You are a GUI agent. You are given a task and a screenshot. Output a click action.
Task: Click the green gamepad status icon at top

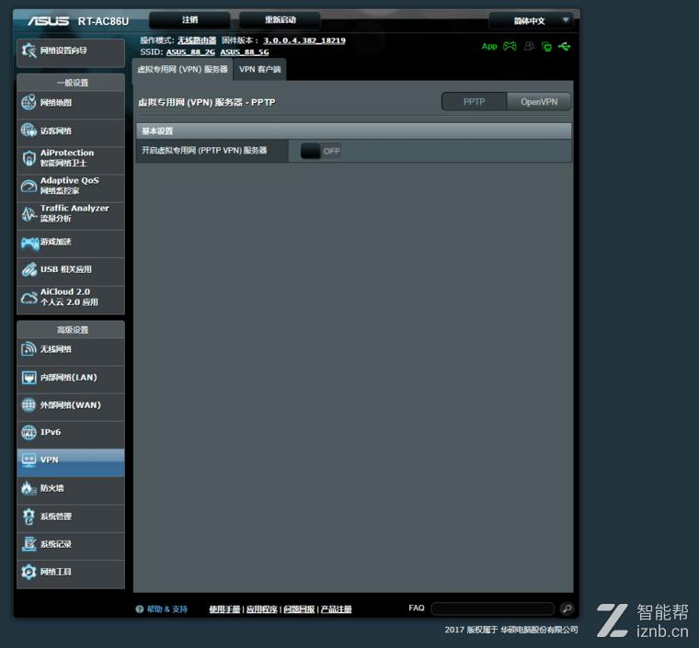[510, 46]
